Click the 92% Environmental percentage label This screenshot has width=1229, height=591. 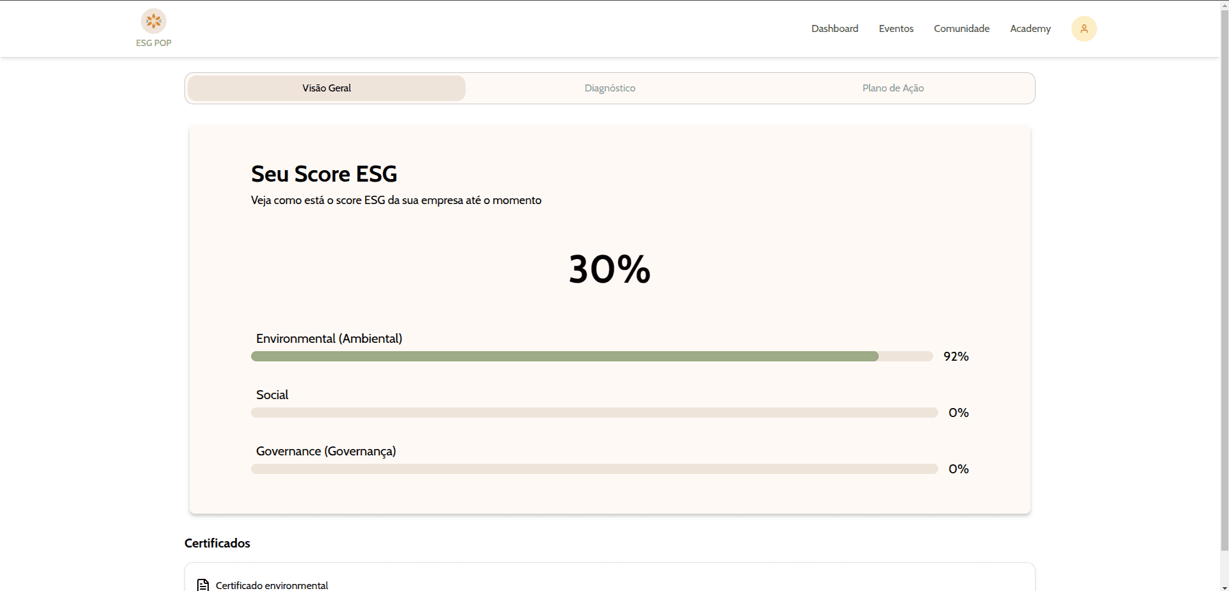(956, 356)
